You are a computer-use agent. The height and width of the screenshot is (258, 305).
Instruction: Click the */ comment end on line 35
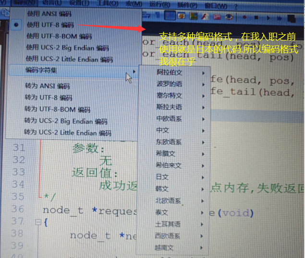pyautogui.click(x=50, y=197)
